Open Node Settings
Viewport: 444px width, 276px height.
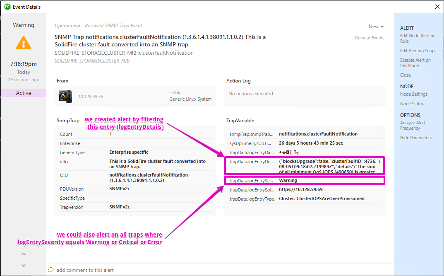coord(414,94)
